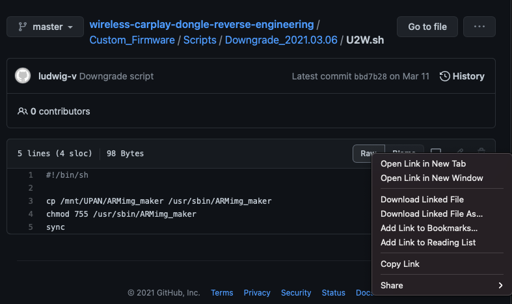Select Copy Link from context menu
This screenshot has width=512, height=304.
point(399,264)
